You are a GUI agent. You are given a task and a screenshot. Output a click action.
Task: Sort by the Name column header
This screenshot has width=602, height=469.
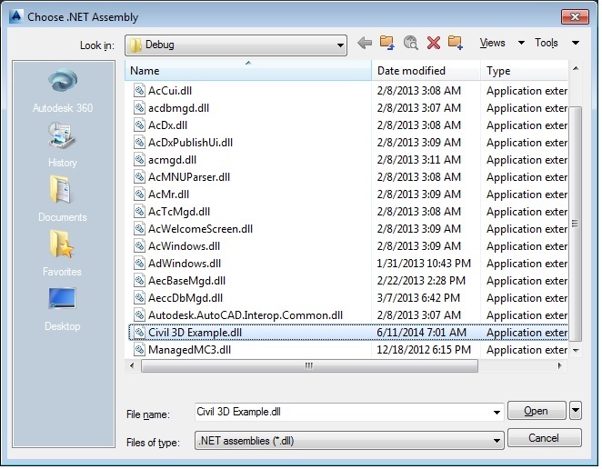(248, 71)
